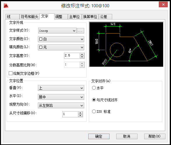This screenshot has width=171, height=145.
Task: Click the 取消 button
Action: tap(127, 136)
